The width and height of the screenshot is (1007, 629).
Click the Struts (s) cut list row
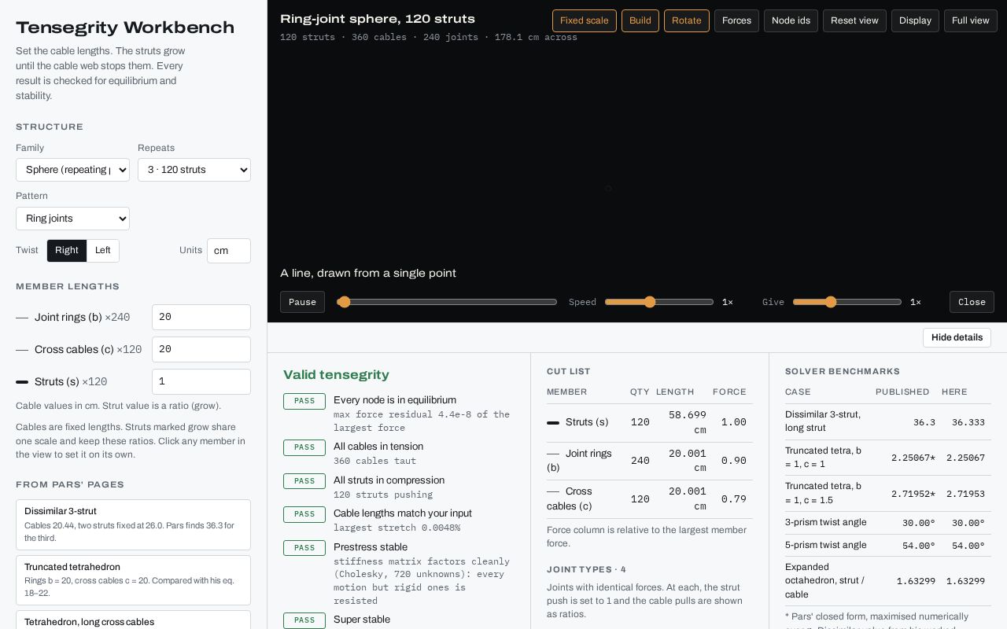point(650,422)
